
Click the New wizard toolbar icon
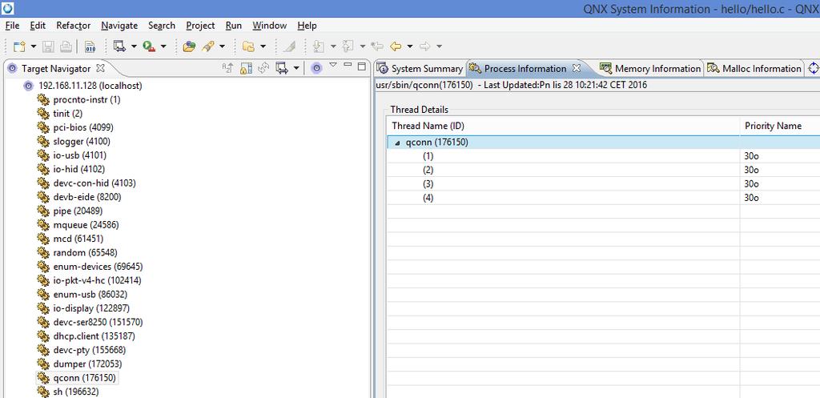(x=19, y=46)
